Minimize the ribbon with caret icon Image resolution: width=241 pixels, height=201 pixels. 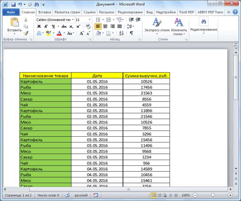point(229,12)
